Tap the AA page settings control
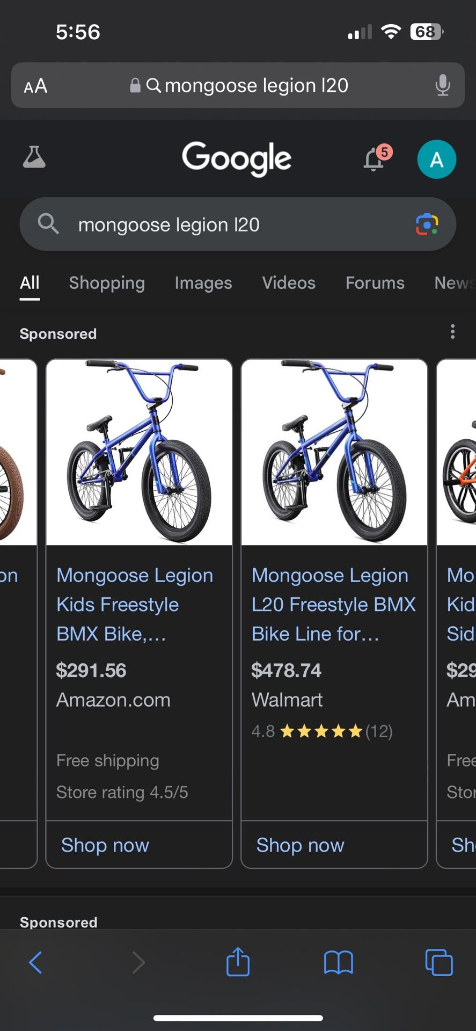The height and width of the screenshot is (1031, 476). coord(35,85)
